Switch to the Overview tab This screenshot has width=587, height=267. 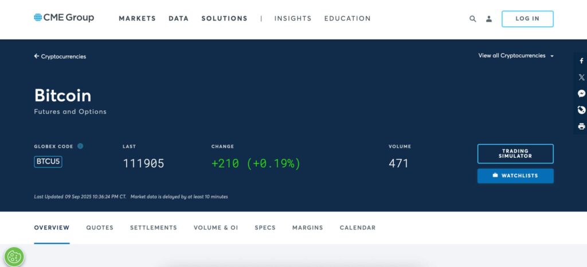tap(52, 228)
